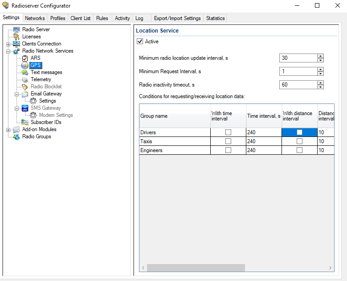Select Subscriber IDs in the tree

coord(46,122)
